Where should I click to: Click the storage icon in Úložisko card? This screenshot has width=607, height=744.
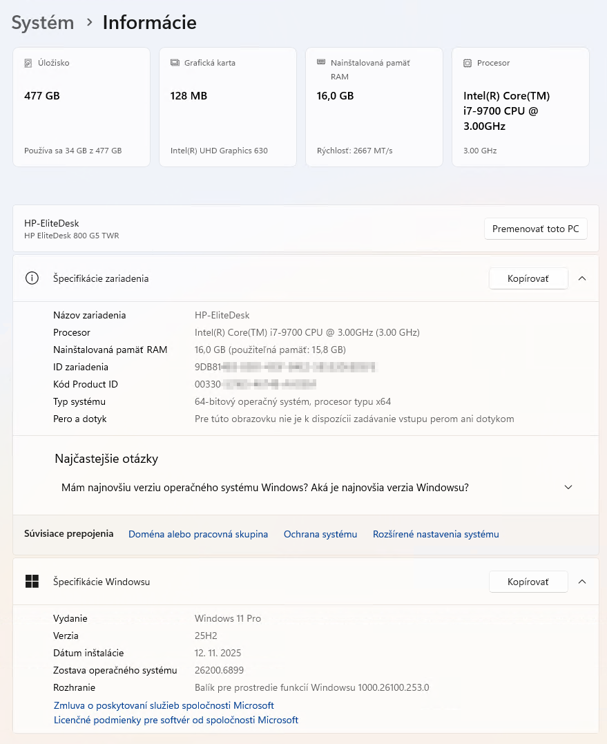point(28,63)
